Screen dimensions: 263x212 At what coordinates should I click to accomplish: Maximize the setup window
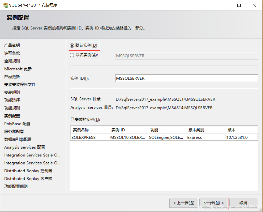point(239,5)
